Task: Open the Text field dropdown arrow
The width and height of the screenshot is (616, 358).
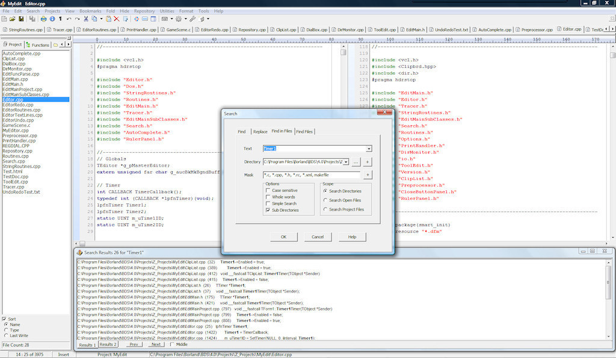Action: (x=369, y=149)
